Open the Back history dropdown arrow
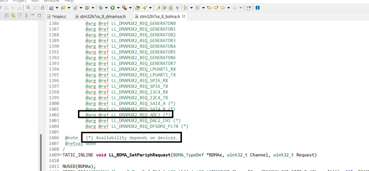 [x=228, y=8]
